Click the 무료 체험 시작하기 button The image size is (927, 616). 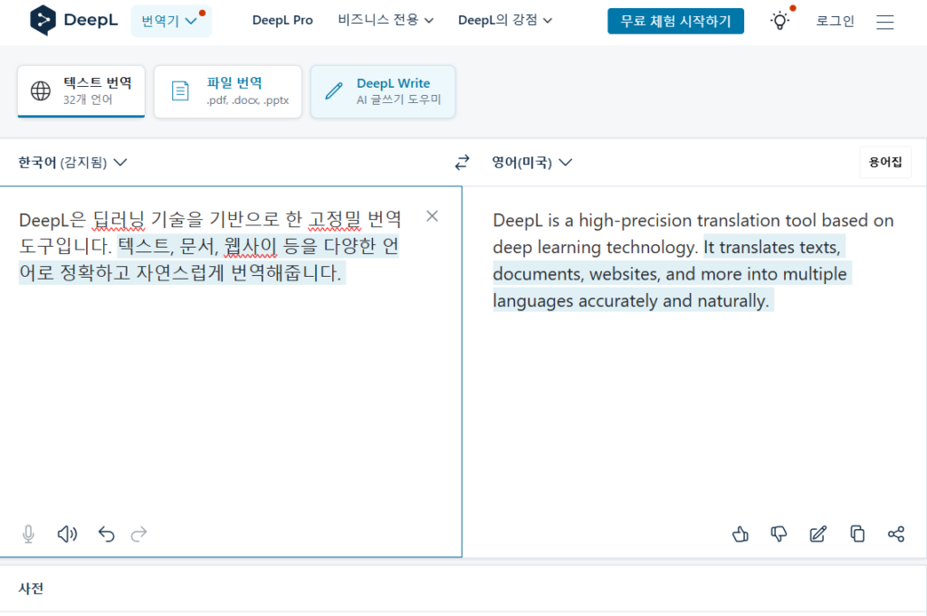[x=675, y=22]
